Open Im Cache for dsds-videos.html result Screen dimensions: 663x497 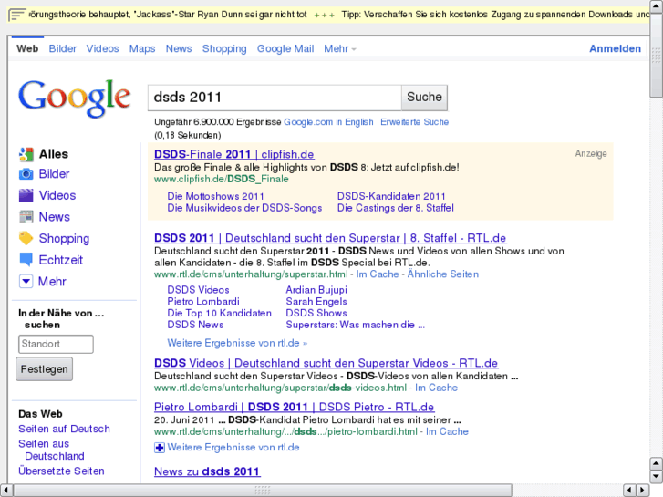coord(436,388)
